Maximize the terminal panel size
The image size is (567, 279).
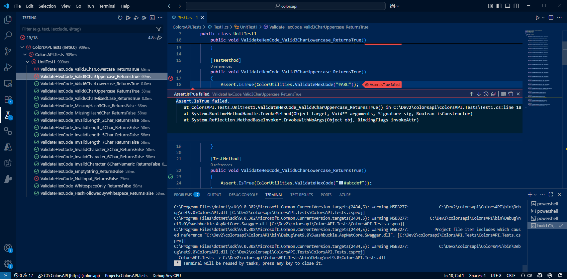[551, 194]
